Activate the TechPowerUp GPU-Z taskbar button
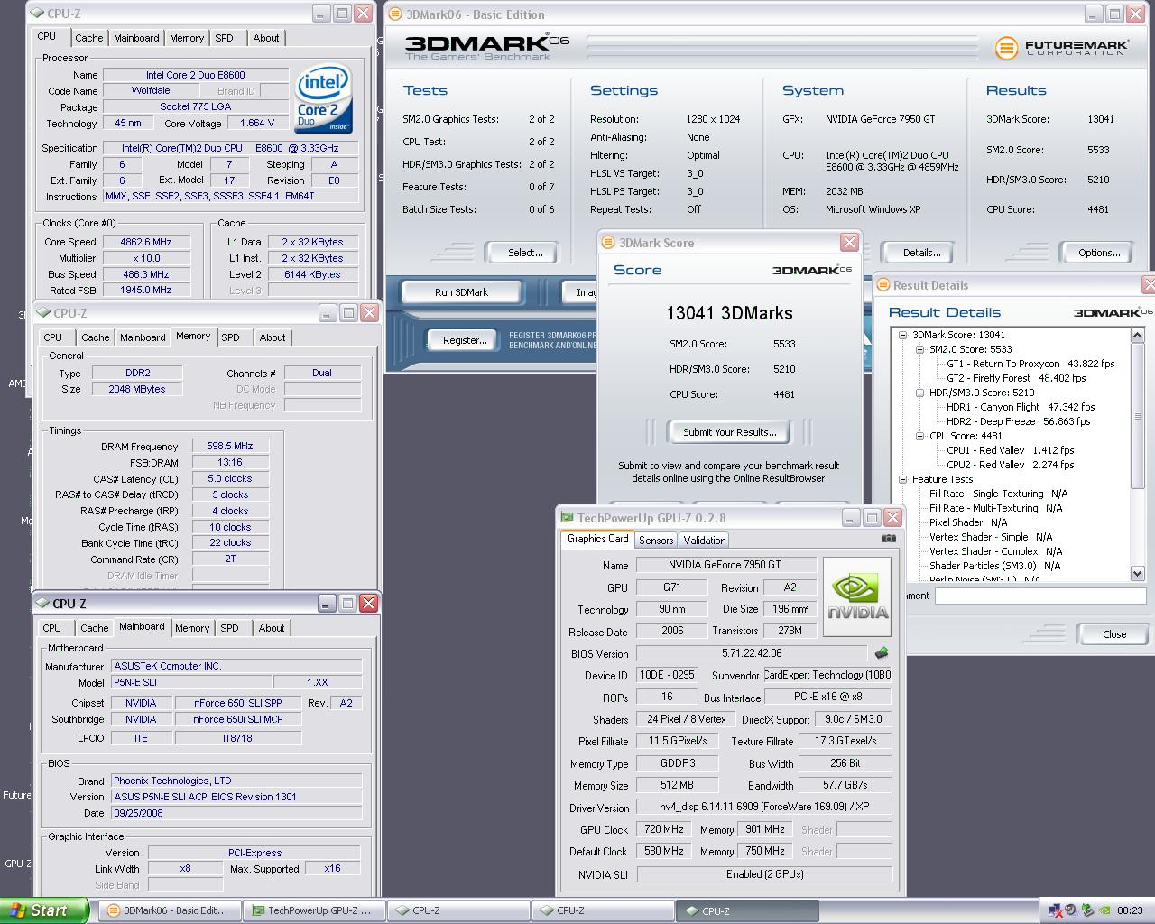The image size is (1155, 924). tap(314, 911)
